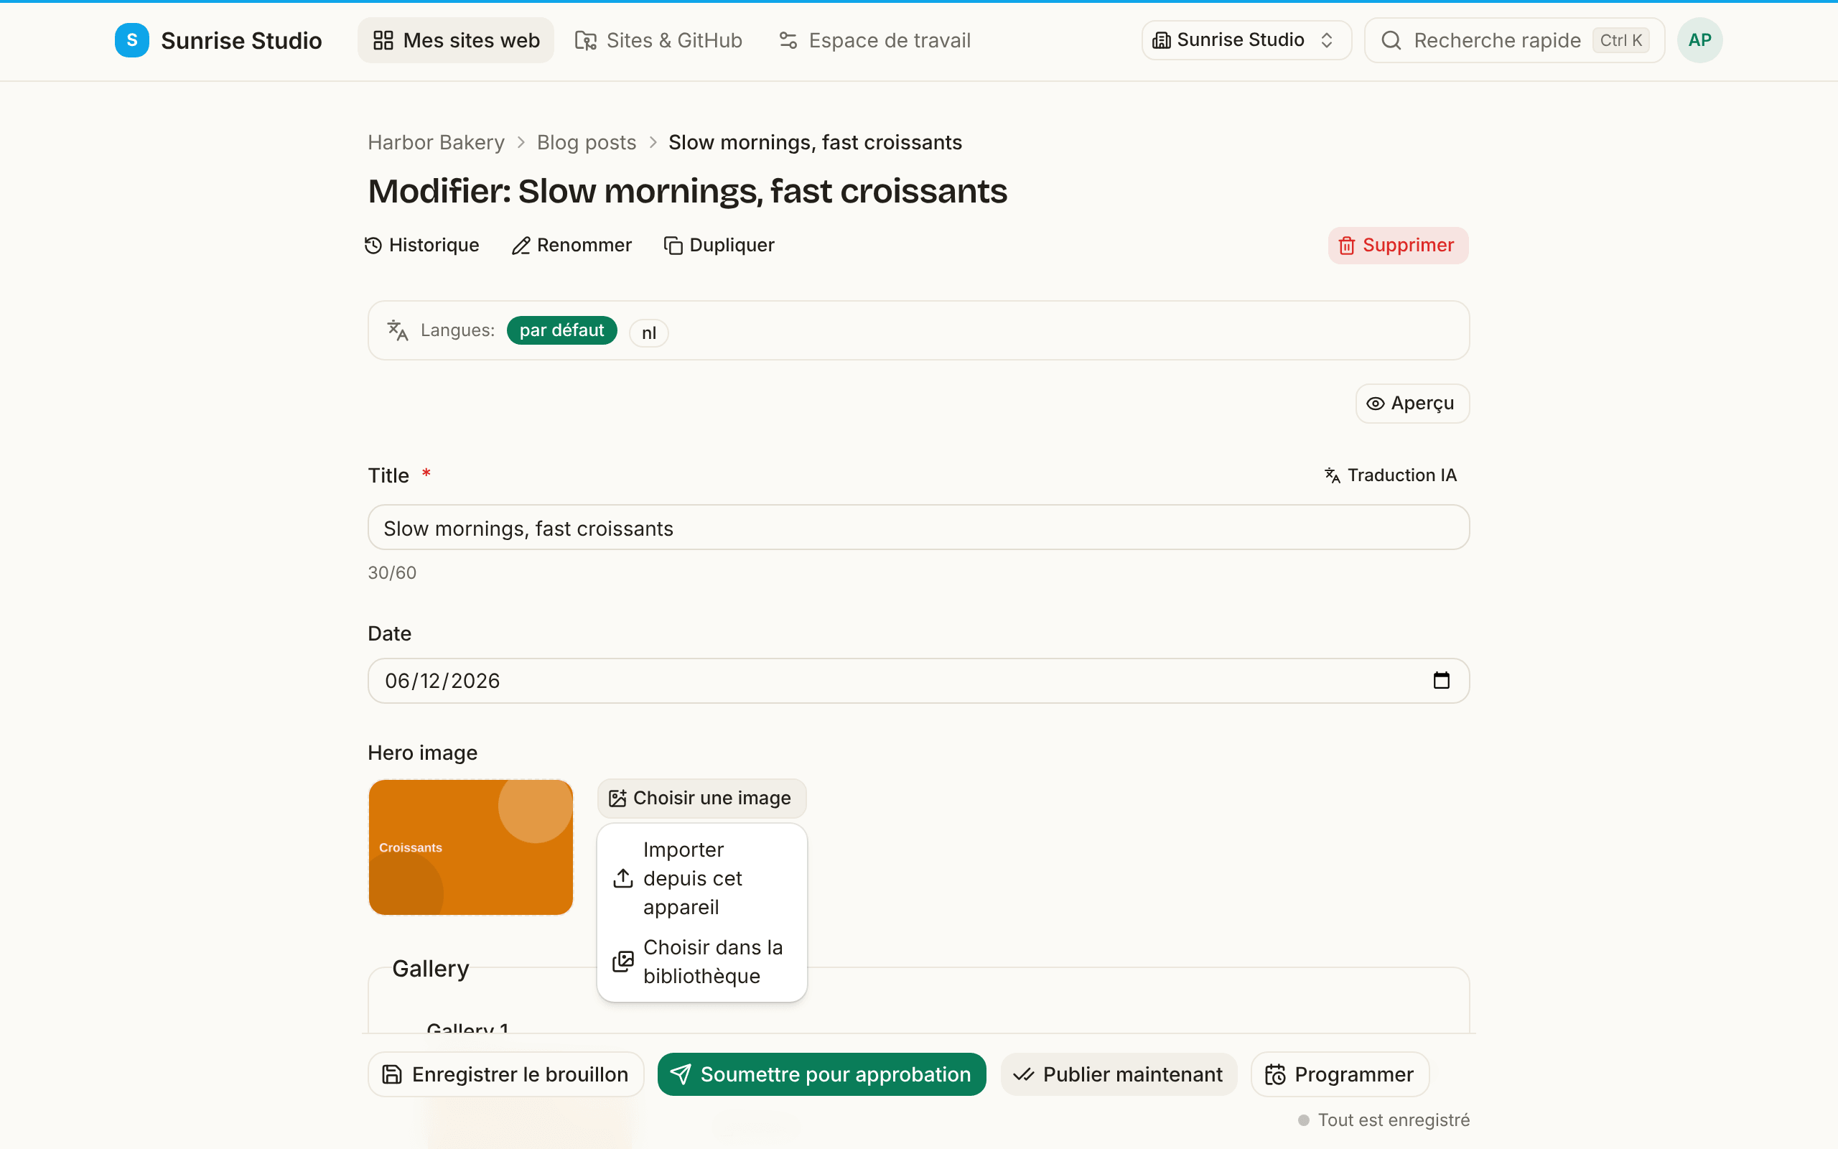Focus the Recherche rapide search field

tap(1513, 40)
